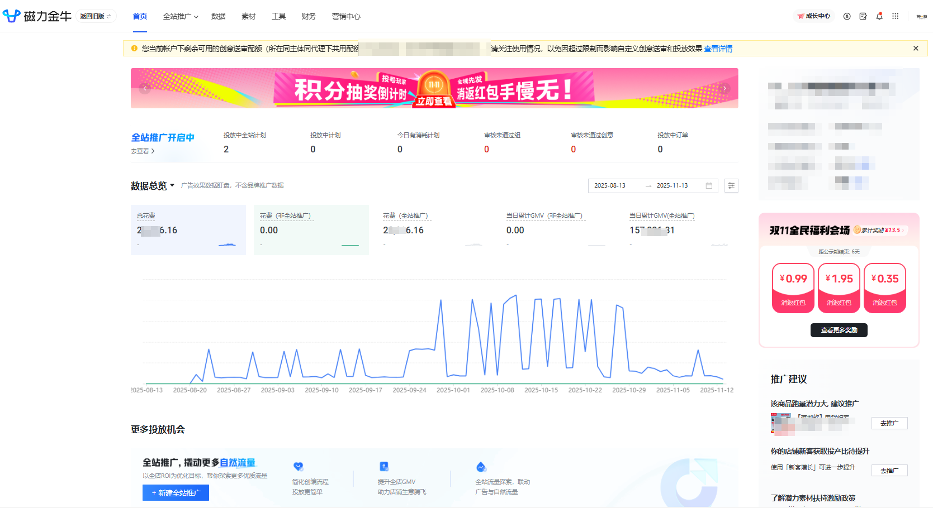Screen dimensions: 933x508
Task: Open the notes edit icon in header
Action: tap(863, 16)
